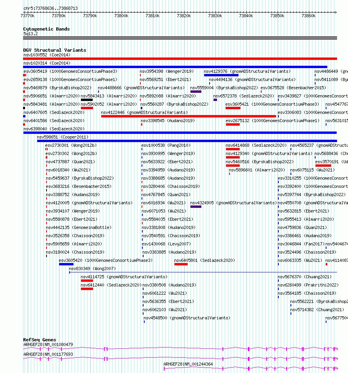Click the blue bar under nsv4129376
The height and width of the screenshot is (373, 348).
[221, 75]
